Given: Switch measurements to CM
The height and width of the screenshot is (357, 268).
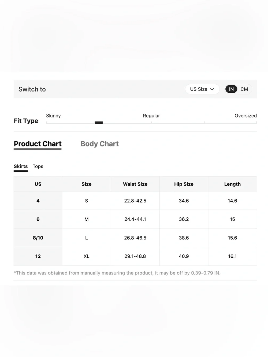Looking at the screenshot, I should point(244,89).
